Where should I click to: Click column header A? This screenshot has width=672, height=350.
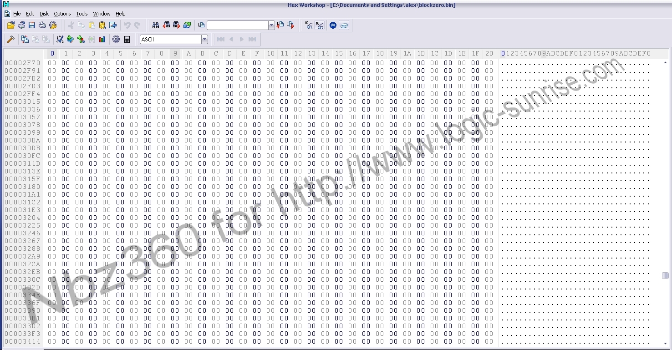coord(188,53)
